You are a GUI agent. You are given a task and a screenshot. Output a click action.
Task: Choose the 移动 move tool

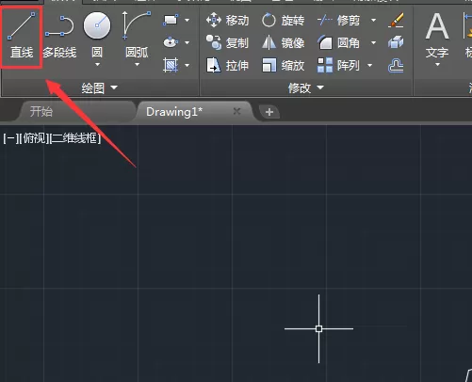[227, 21]
